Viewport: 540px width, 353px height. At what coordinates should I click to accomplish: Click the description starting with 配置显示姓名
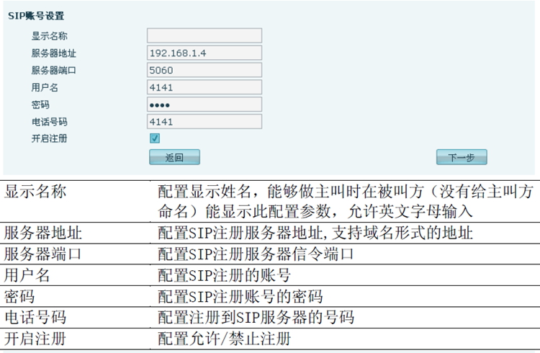[x=346, y=201]
